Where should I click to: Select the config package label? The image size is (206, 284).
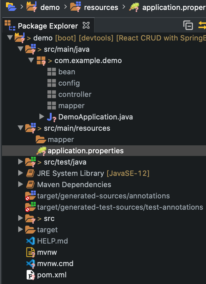pos(69,83)
